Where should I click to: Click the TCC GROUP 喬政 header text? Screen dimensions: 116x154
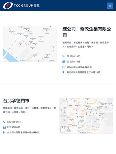click(x=27, y=5)
